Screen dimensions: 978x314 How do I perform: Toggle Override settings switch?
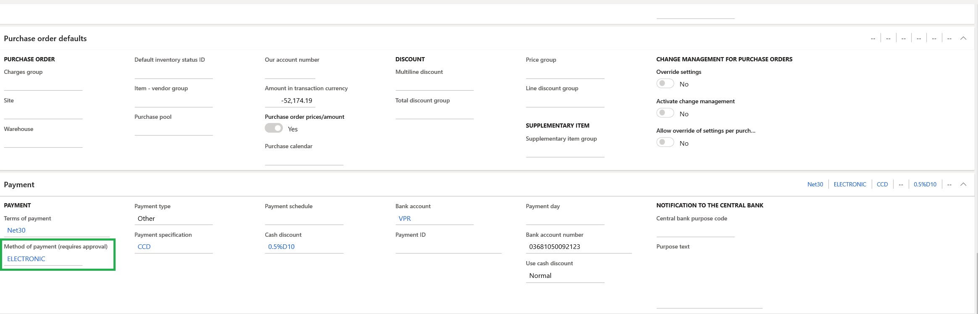click(x=665, y=84)
